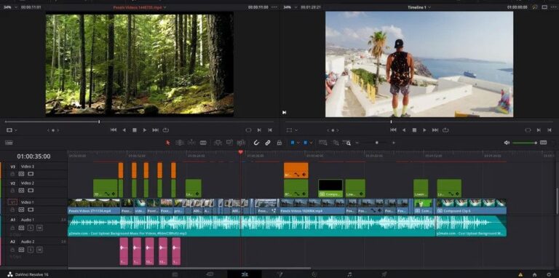This screenshot has height=278, width=559.
Task: Toggle the Linked Selection chain icon
Action: point(268,143)
